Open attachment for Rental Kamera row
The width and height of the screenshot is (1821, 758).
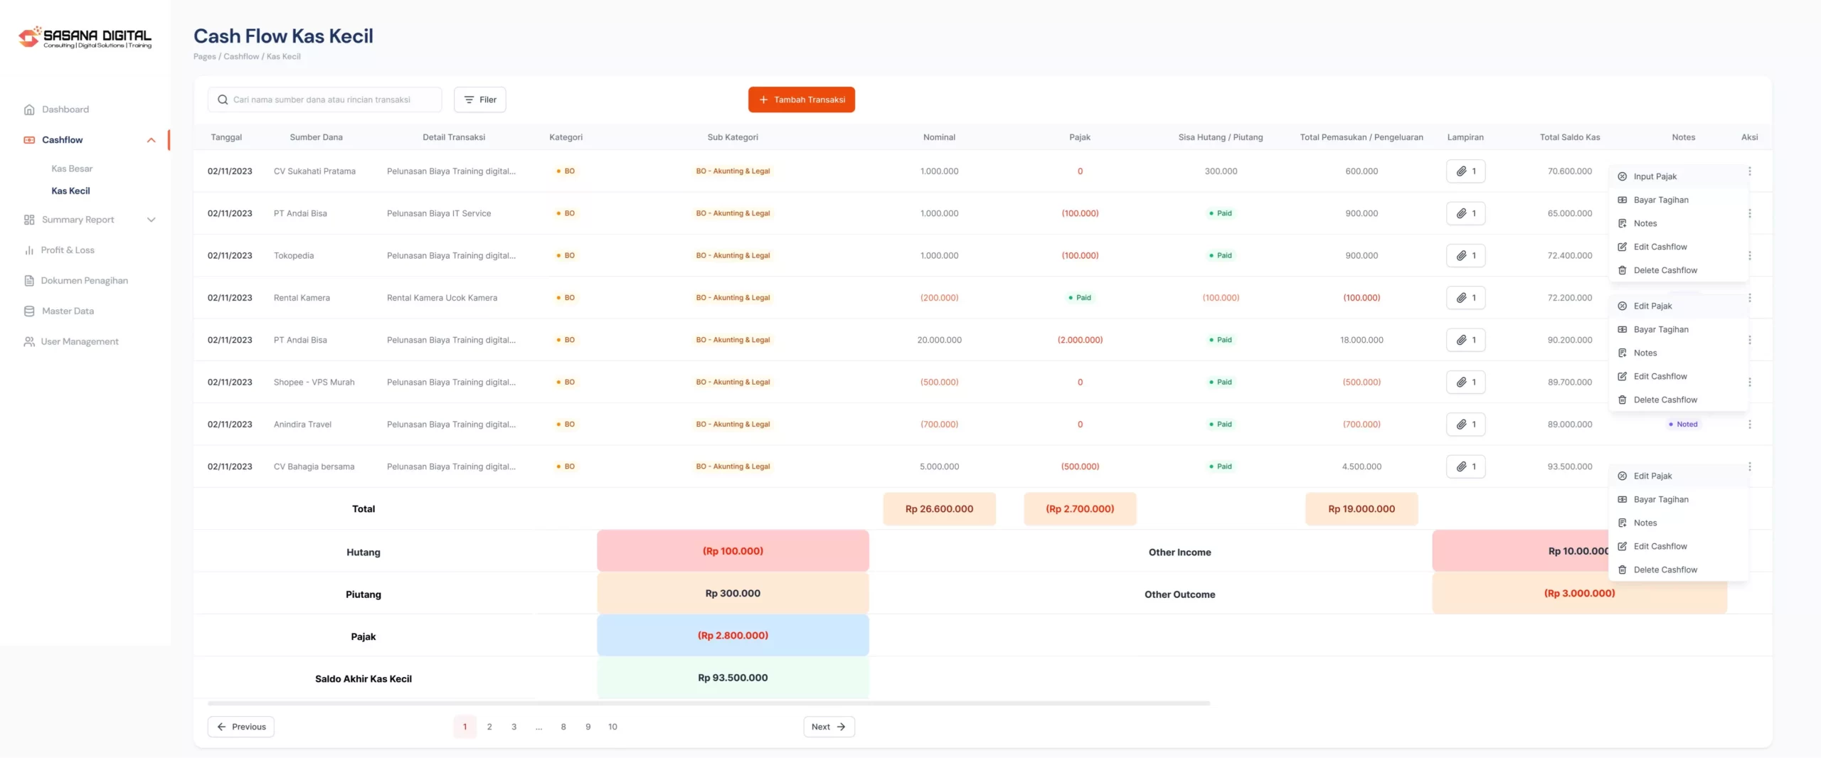pos(1465,298)
